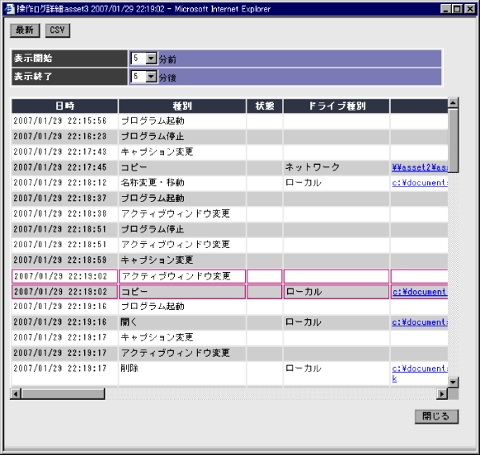This screenshot has width=480, height=455.
Task: Select the highlighted コピー cell at 22:19:02
Action: pyautogui.click(x=182, y=292)
